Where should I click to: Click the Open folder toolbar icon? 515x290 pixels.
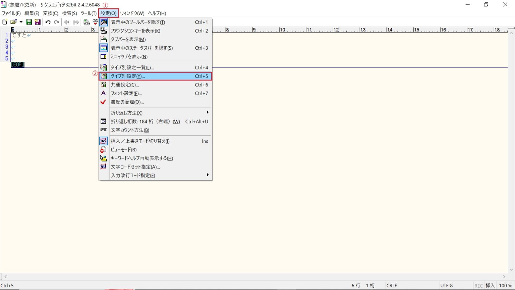(x=13, y=22)
